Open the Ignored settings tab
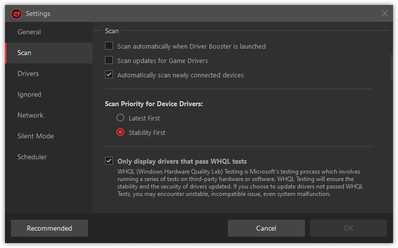 click(x=49, y=94)
